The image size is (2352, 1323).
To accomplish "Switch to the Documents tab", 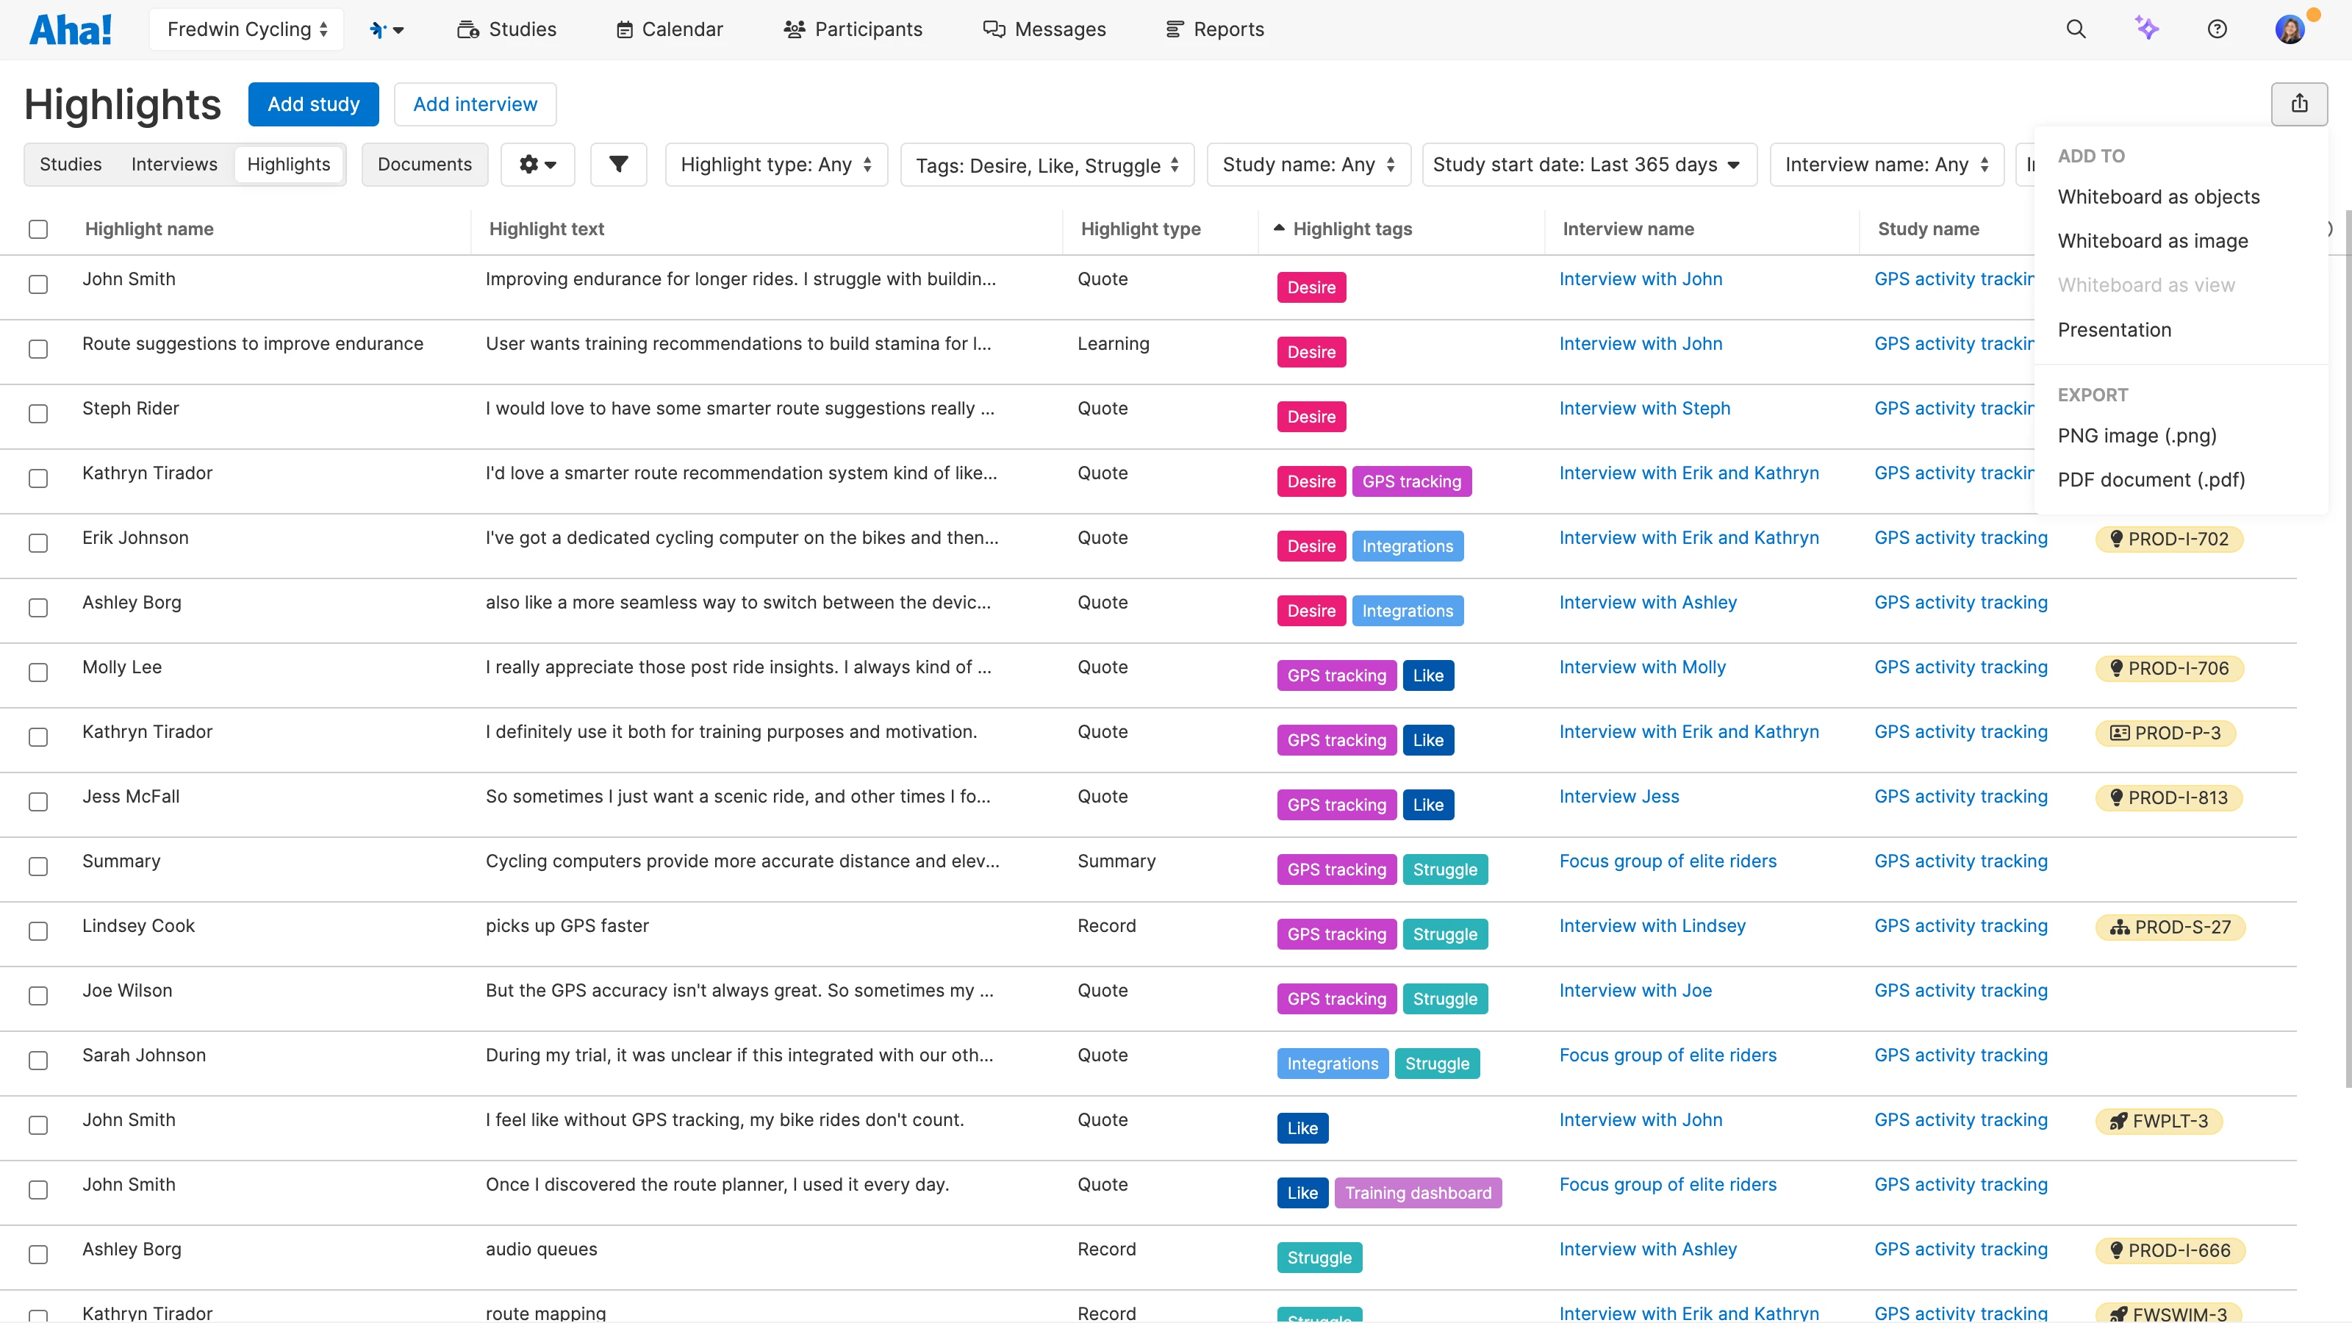I will 423,165.
